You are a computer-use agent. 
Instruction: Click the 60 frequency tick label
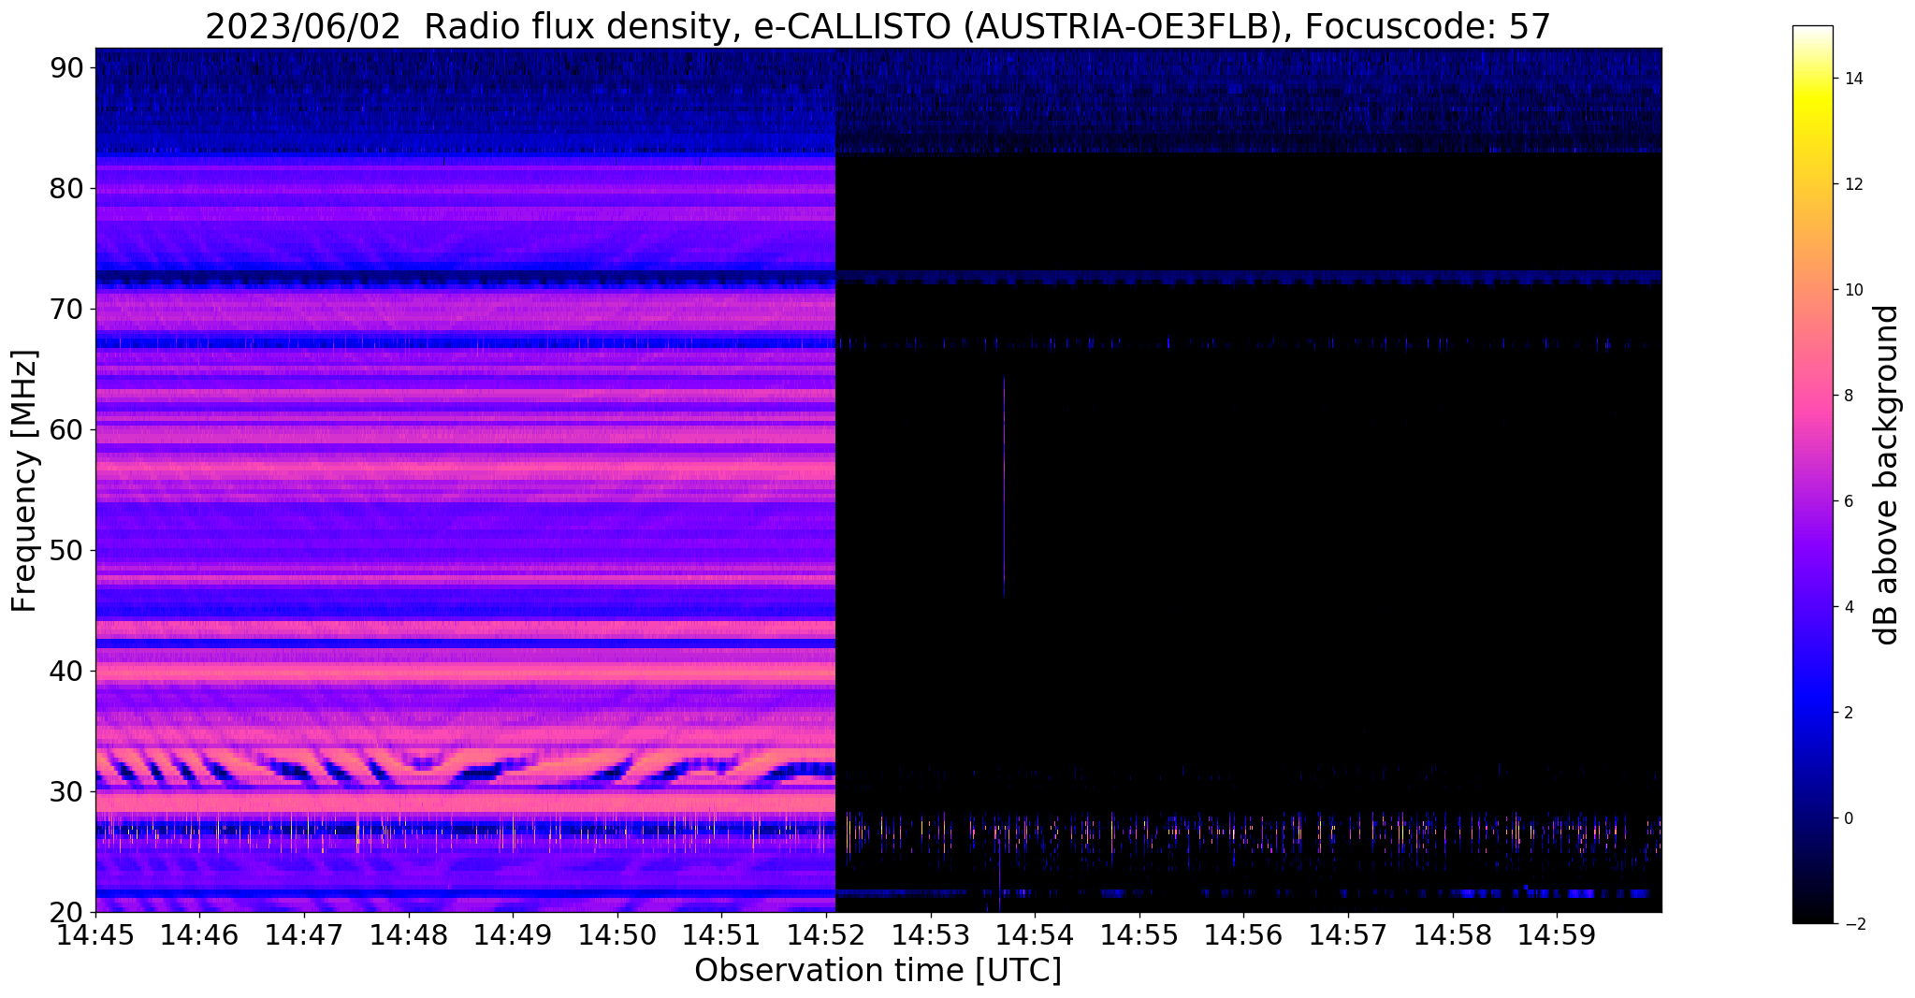click(68, 429)
